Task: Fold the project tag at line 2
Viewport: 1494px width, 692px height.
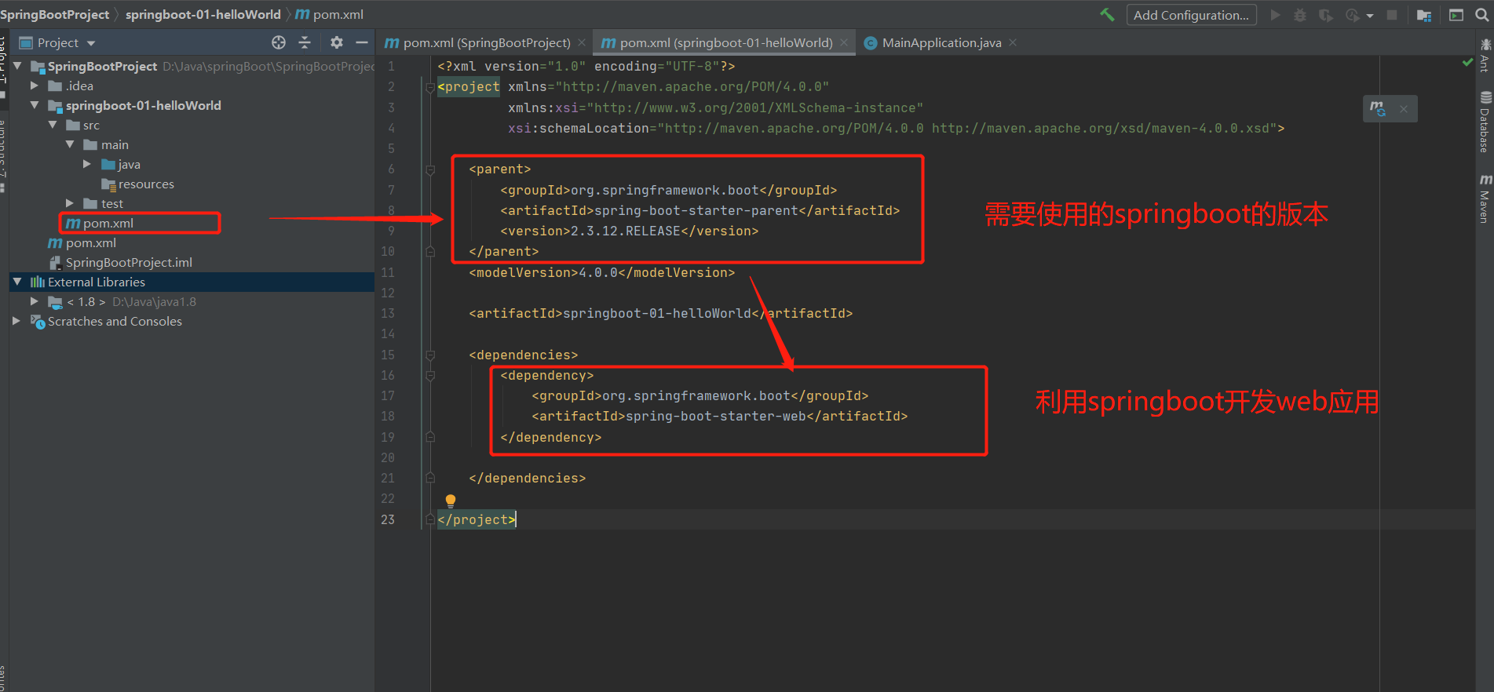Action: [430, 87]
